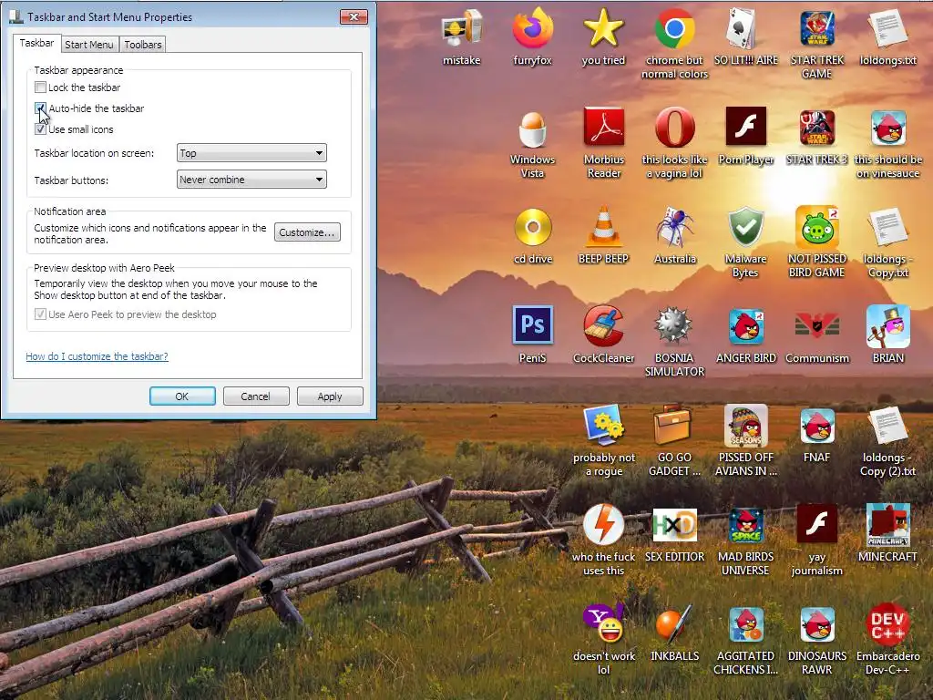Switch to the Taskbar tab
The height and width of the screenshot is (700, 933).
(x=36, y=43)
